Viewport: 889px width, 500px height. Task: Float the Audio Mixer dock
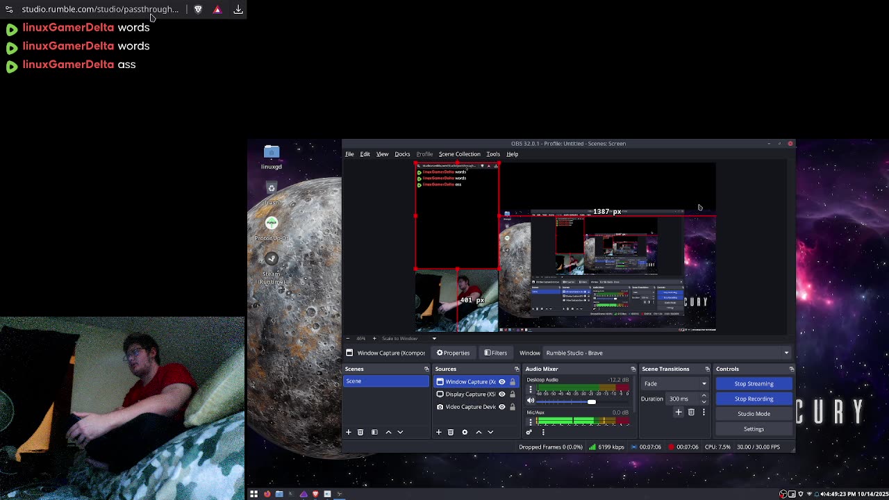click(633, 369)
